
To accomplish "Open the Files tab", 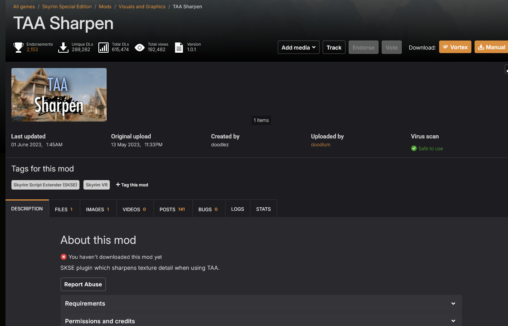I will [x=64, y=209].
